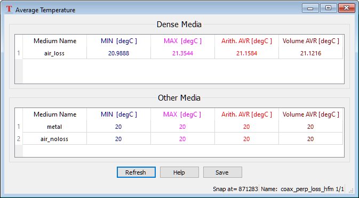Save the temperature results
359x198 pixels.
(x=222, y=172)
